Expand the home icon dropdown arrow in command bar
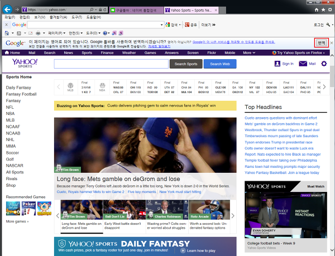 click(x=13, y=33)
